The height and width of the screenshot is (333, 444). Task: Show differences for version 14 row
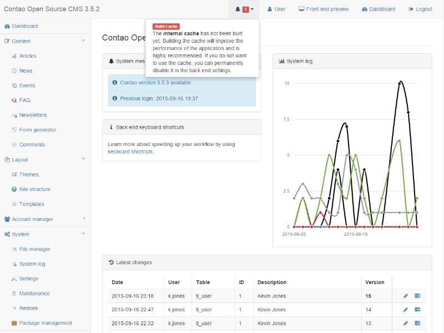(417, 310)
